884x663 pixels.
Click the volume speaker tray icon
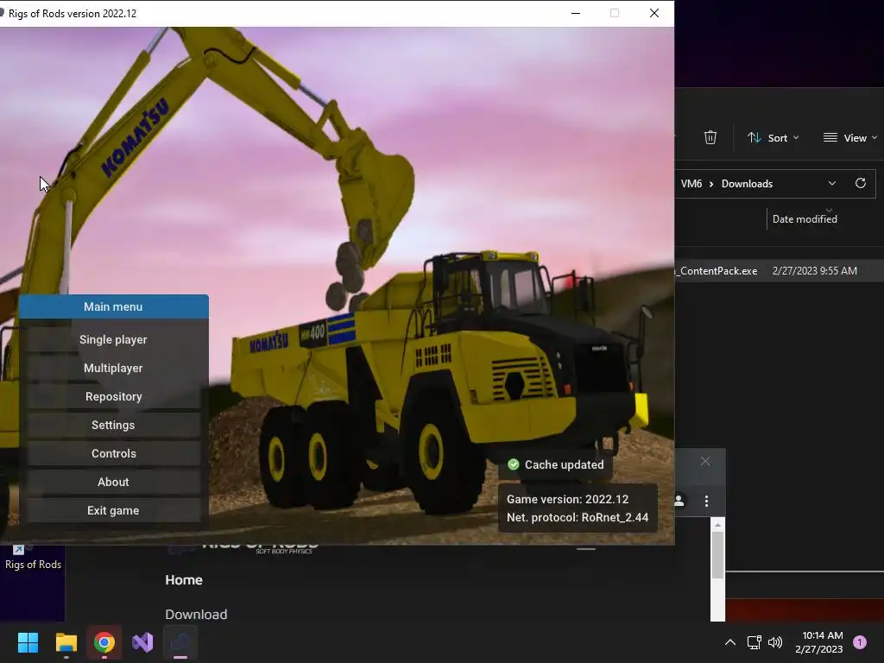pyautogui.click(x=776, y=642)
